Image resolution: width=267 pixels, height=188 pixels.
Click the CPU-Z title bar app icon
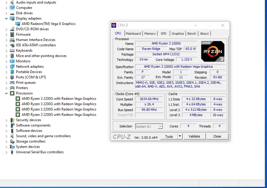(114, 25)
